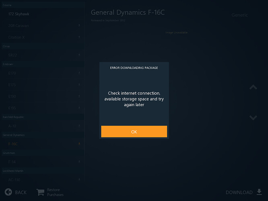Screen dimensions: 268x201
Task: Select Restore Purchases
Action: pos(55,192)
